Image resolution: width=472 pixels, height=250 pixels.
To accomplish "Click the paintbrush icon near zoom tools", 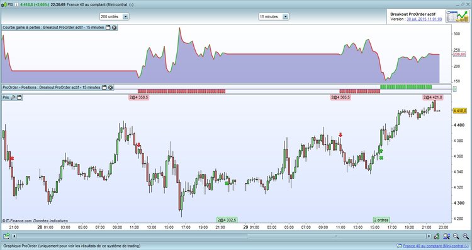I will coord(437,236).
